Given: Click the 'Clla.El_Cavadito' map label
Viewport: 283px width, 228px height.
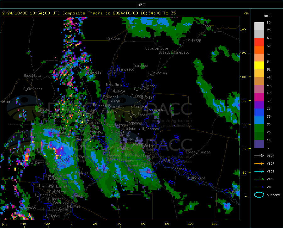Looking at the screenshot, I should [174, 52].
